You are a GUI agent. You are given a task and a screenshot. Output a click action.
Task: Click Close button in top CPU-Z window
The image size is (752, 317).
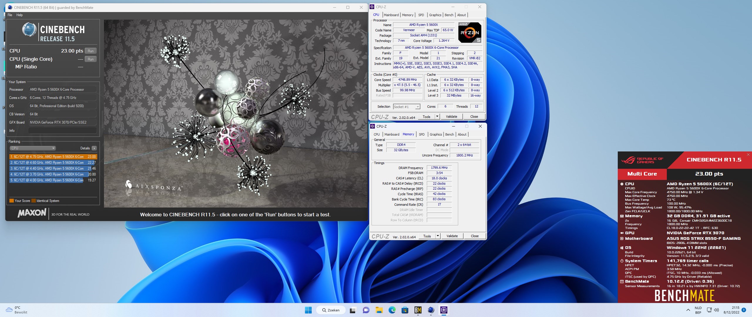pos(474,117)
